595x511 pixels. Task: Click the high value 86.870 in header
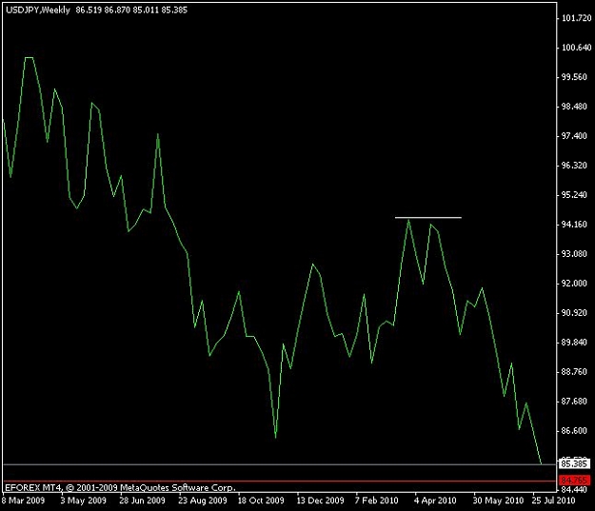pos(117,10)
